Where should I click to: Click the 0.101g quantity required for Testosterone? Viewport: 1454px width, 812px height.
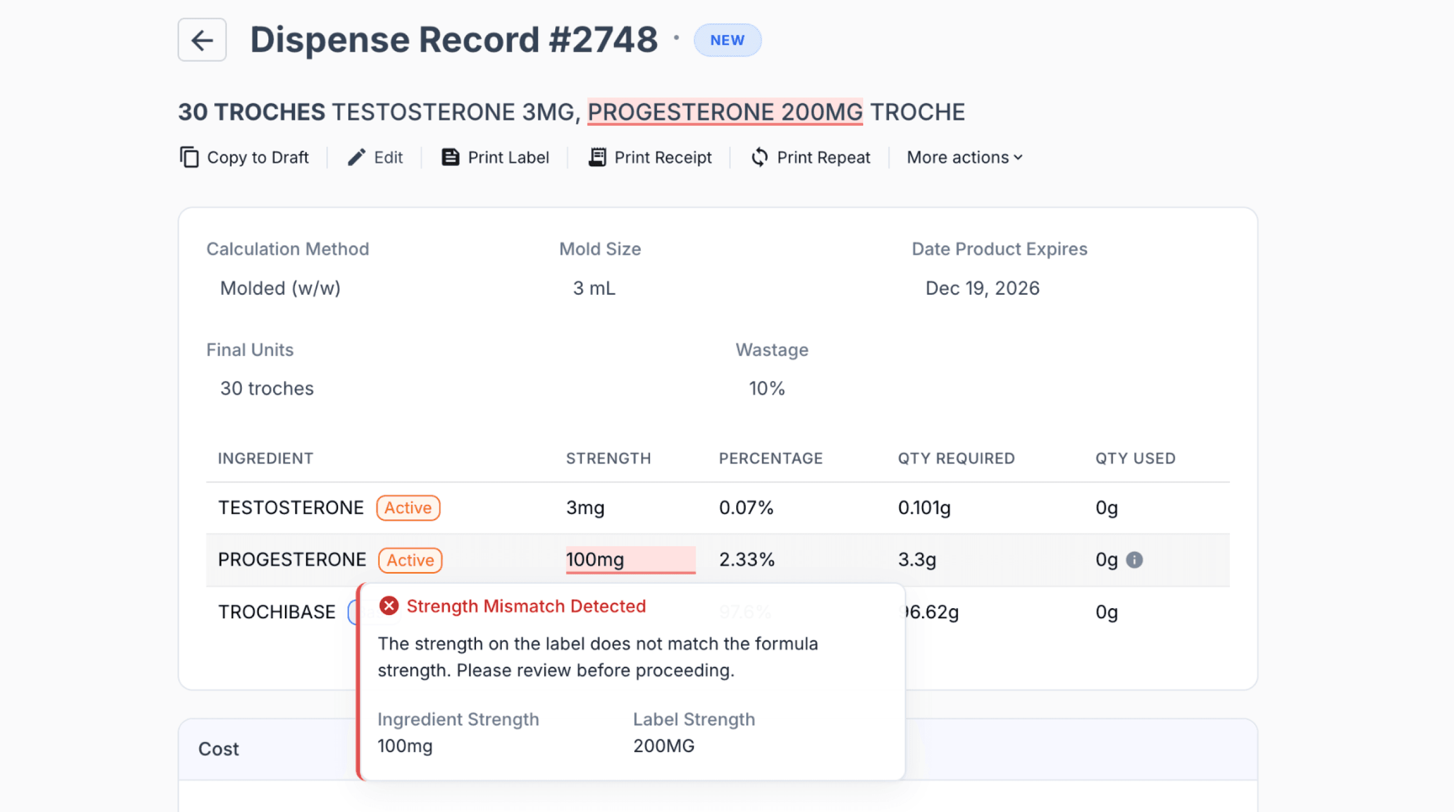[x=924, y=507]
